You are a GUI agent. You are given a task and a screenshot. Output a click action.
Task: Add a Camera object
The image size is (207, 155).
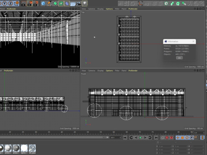click(78, 3)
